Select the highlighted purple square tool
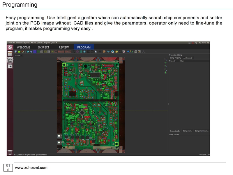The image size is (233, 175). (35, 52)
